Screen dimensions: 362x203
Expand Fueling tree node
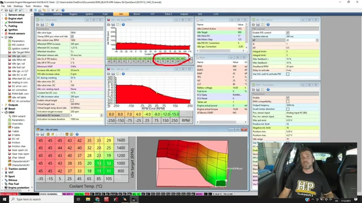click(3, 26)
